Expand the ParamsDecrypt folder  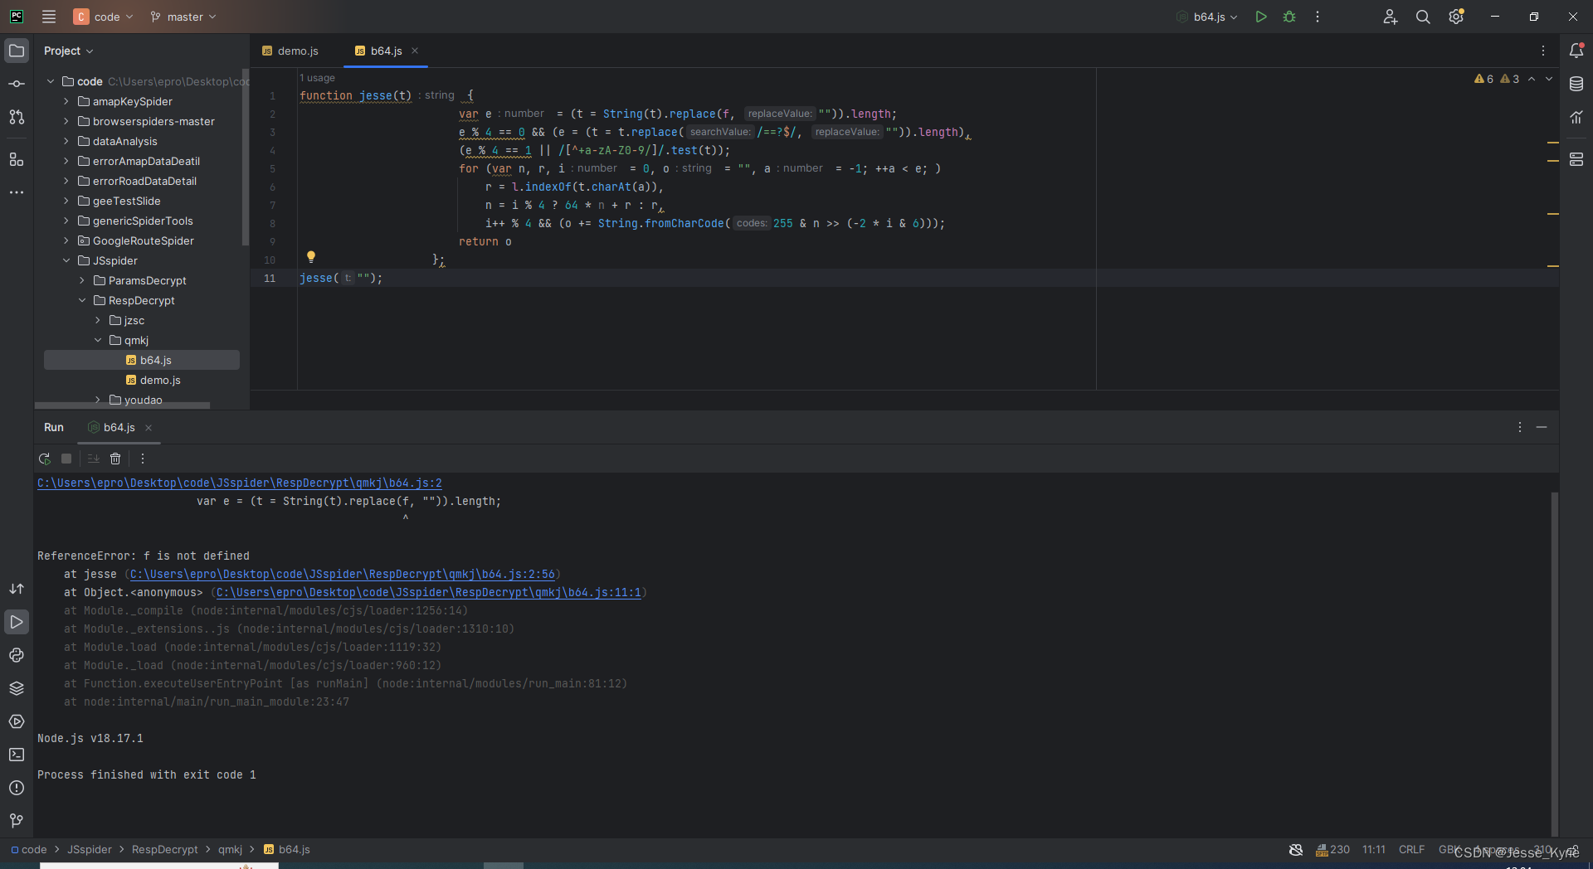82,280
